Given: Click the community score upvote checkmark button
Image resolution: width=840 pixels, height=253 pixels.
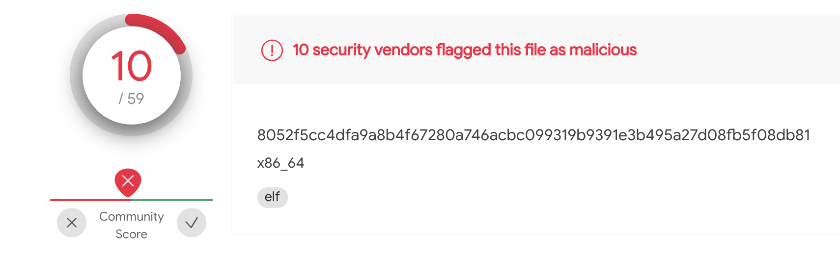Looking at the screenshot, I should pyautogui.click(x=192, y=223).
